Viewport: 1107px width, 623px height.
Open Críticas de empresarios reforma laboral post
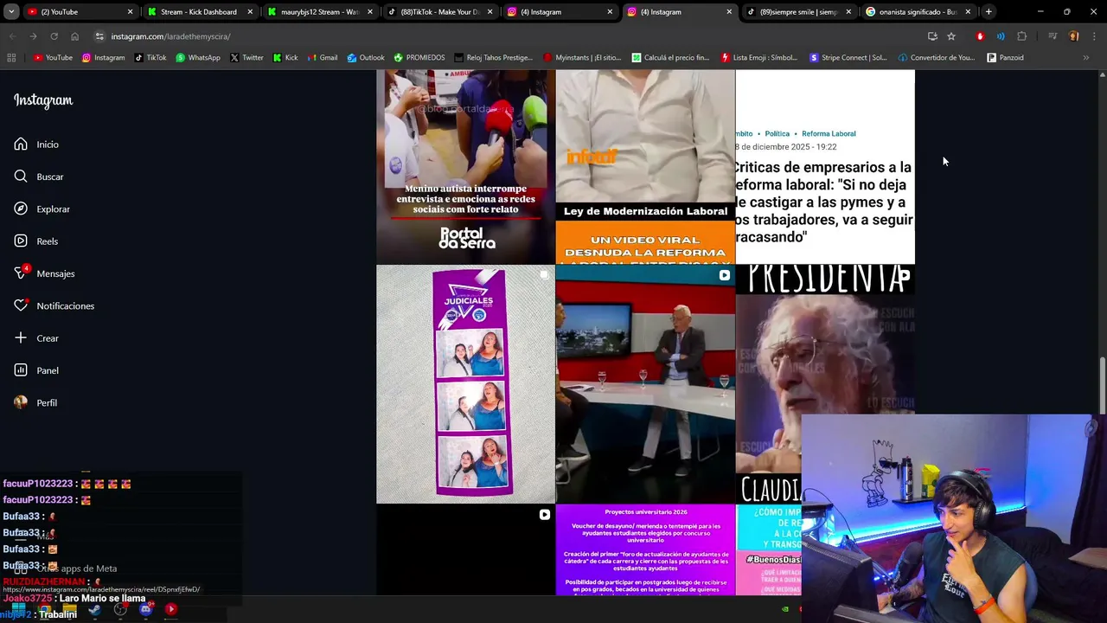[825, 167]
